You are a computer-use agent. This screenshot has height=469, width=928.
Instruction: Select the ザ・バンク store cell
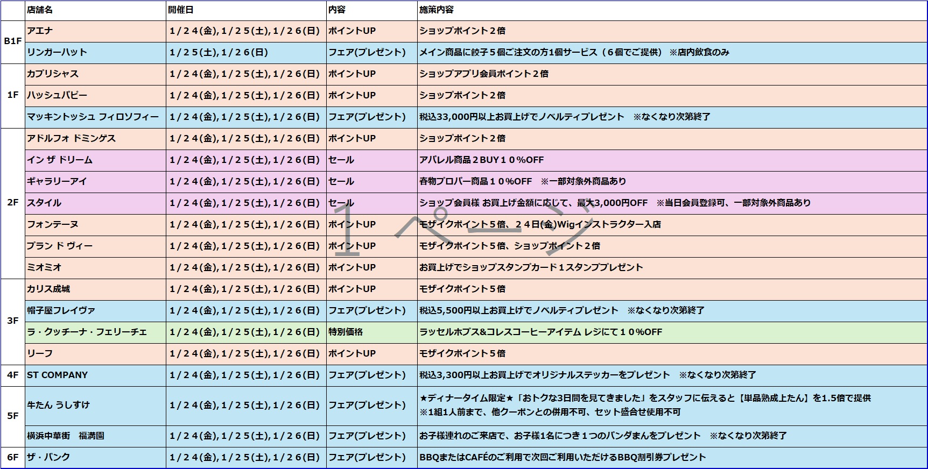95,458
